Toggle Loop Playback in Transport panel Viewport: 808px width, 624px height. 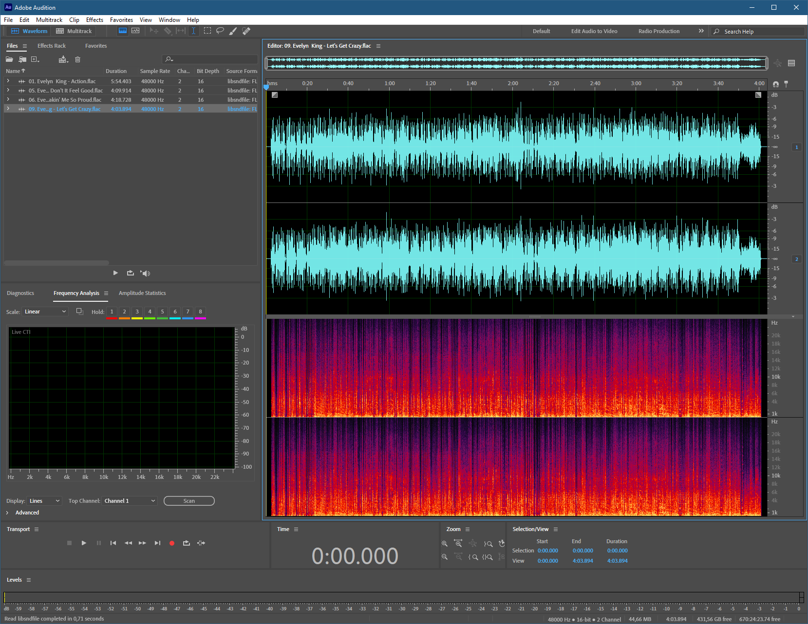pos(187,543)
